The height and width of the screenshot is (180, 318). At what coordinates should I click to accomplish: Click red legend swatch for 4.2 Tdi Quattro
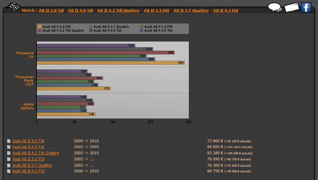[x=40, y=30]
